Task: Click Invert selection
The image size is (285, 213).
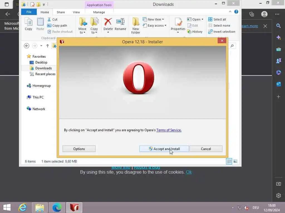Action: 222,32
